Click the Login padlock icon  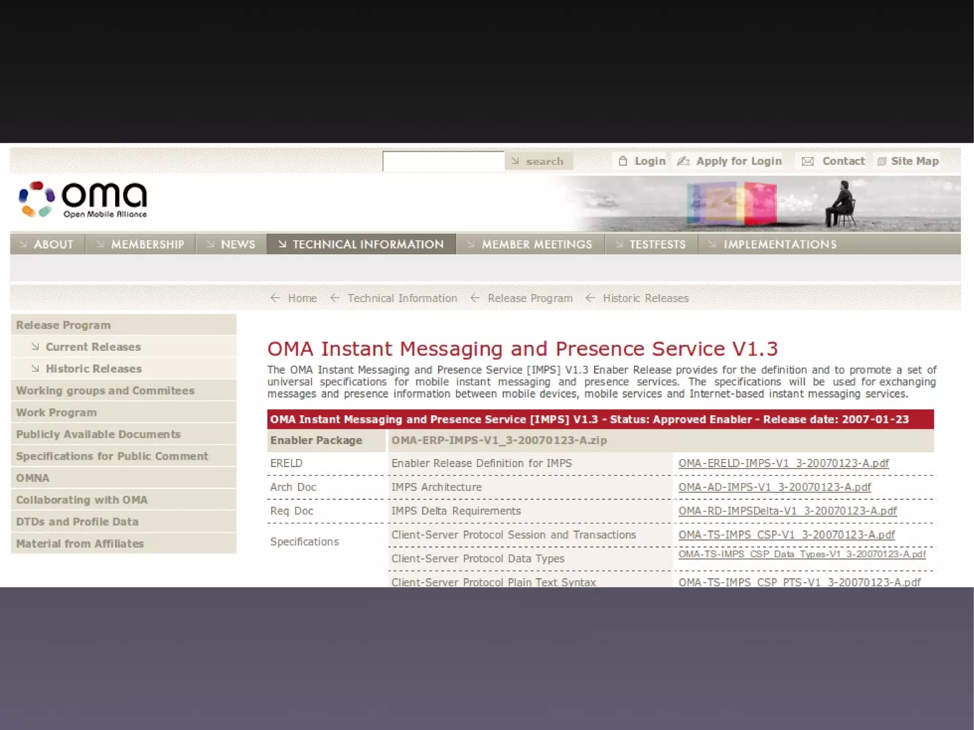click(623, 161)
